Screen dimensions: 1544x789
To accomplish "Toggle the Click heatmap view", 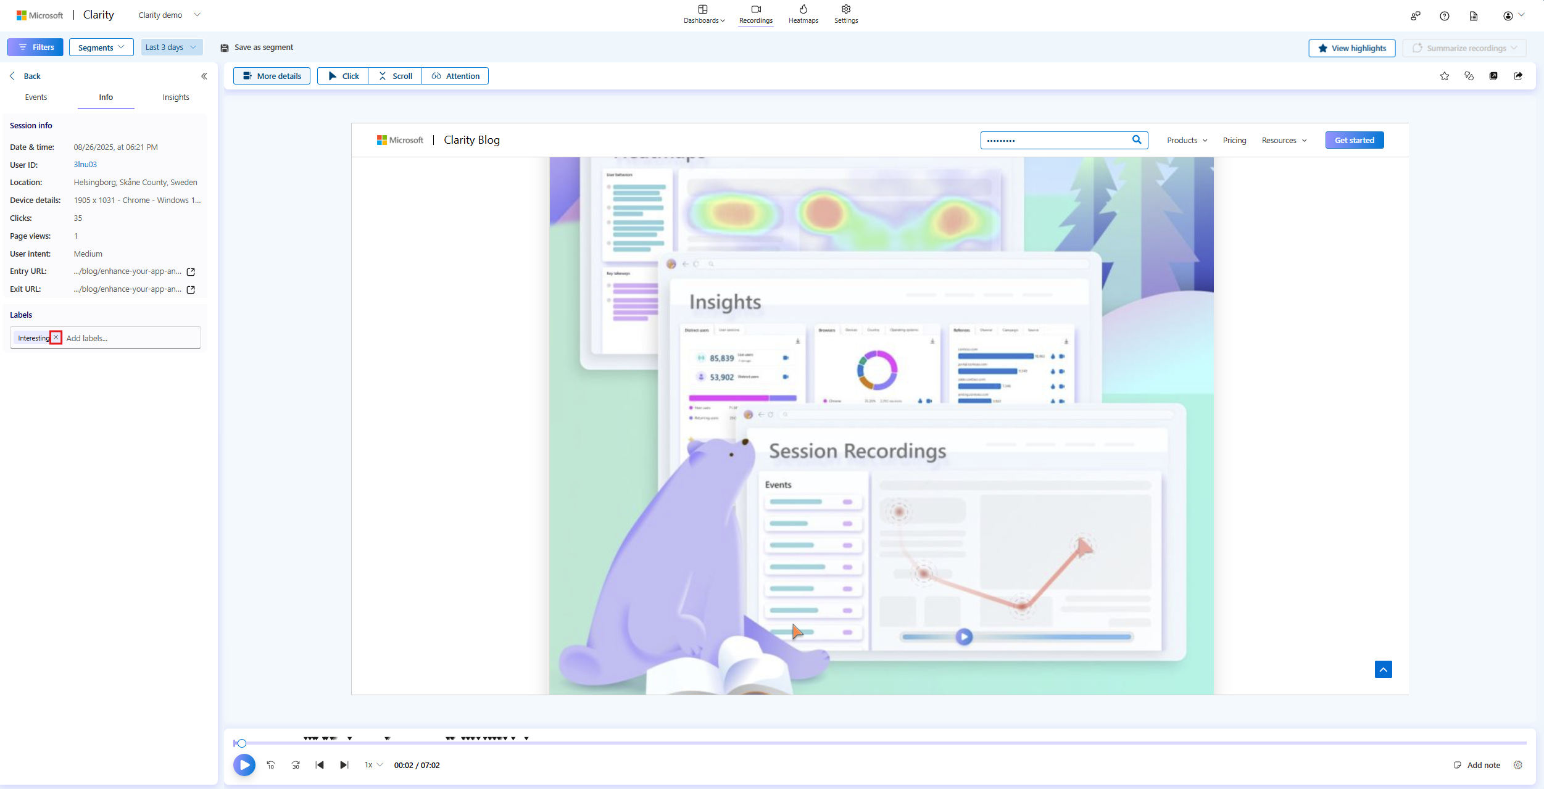I will [x=343, y=76].
